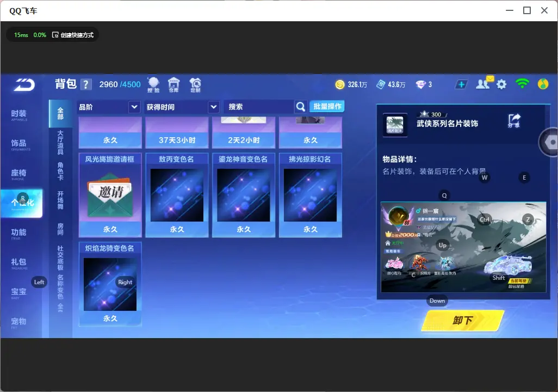Click the gold coin currency icon
Screen dimensions: 558x392
click(x=340, y=84)
